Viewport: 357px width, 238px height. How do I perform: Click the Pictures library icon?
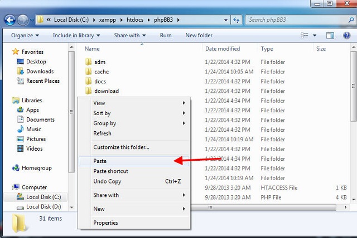pyautogui.click(x=20, y=139)
